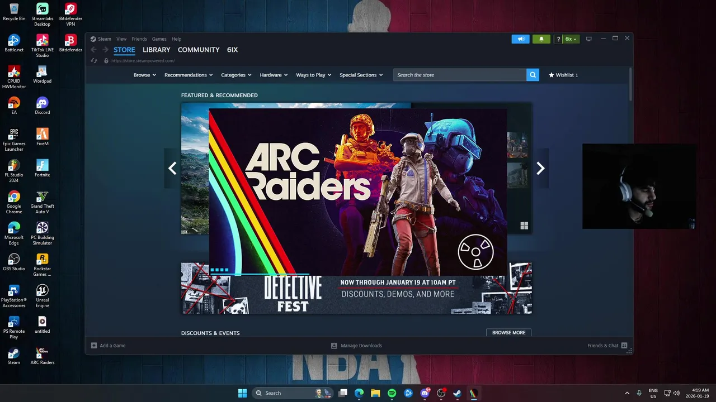Open PC Building Simulator desktop icon
This screenshot has height=402, width=716.
(42, 233)
